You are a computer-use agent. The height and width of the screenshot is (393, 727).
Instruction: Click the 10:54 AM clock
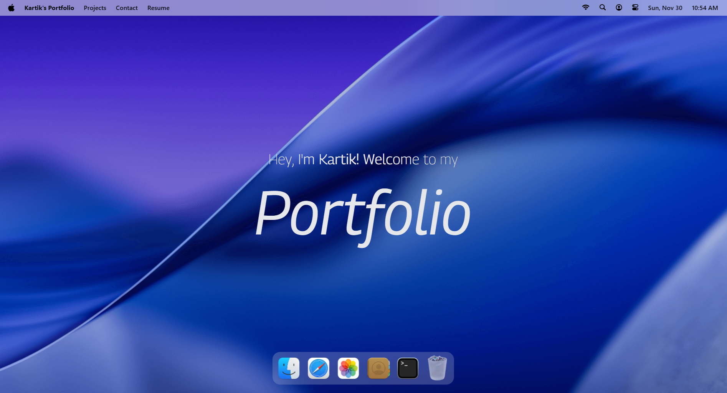coord(705,8)
